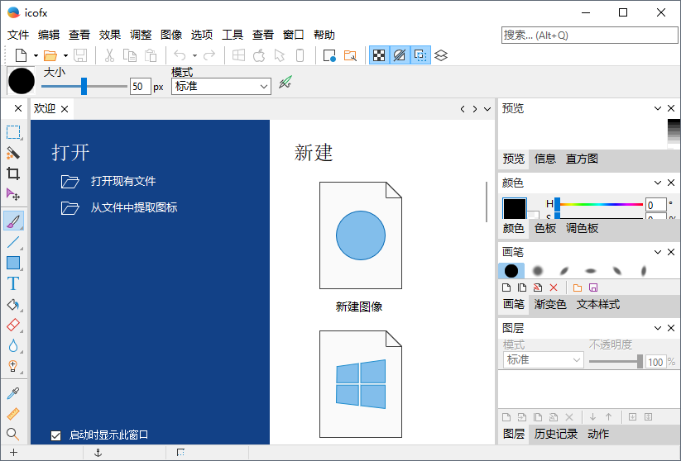Expand the preview panel options chevron
The image size is (681, 461).
[658, 108]
